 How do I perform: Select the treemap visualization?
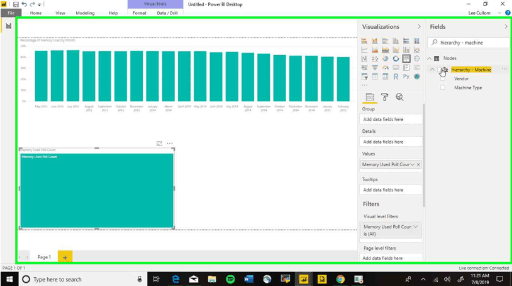click(406, 58)
